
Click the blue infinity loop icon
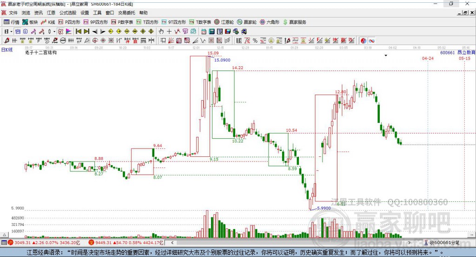pos(371,40)
